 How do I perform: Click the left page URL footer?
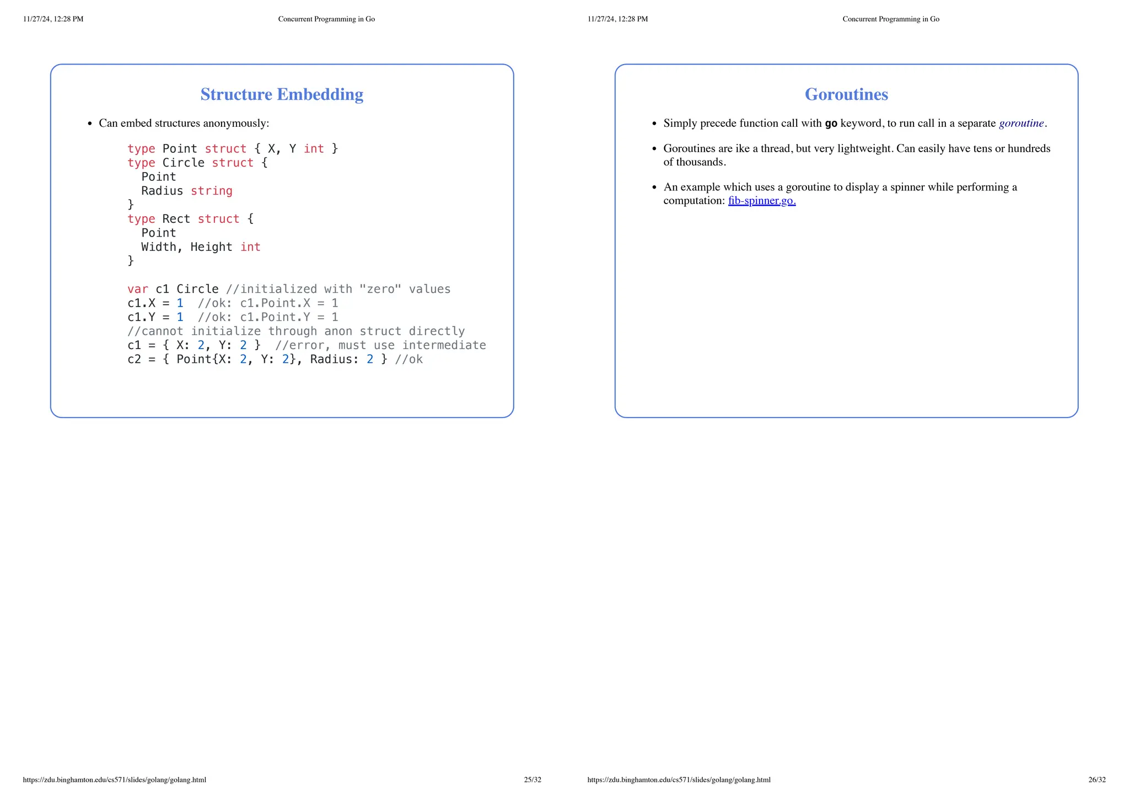pos(115,780)
